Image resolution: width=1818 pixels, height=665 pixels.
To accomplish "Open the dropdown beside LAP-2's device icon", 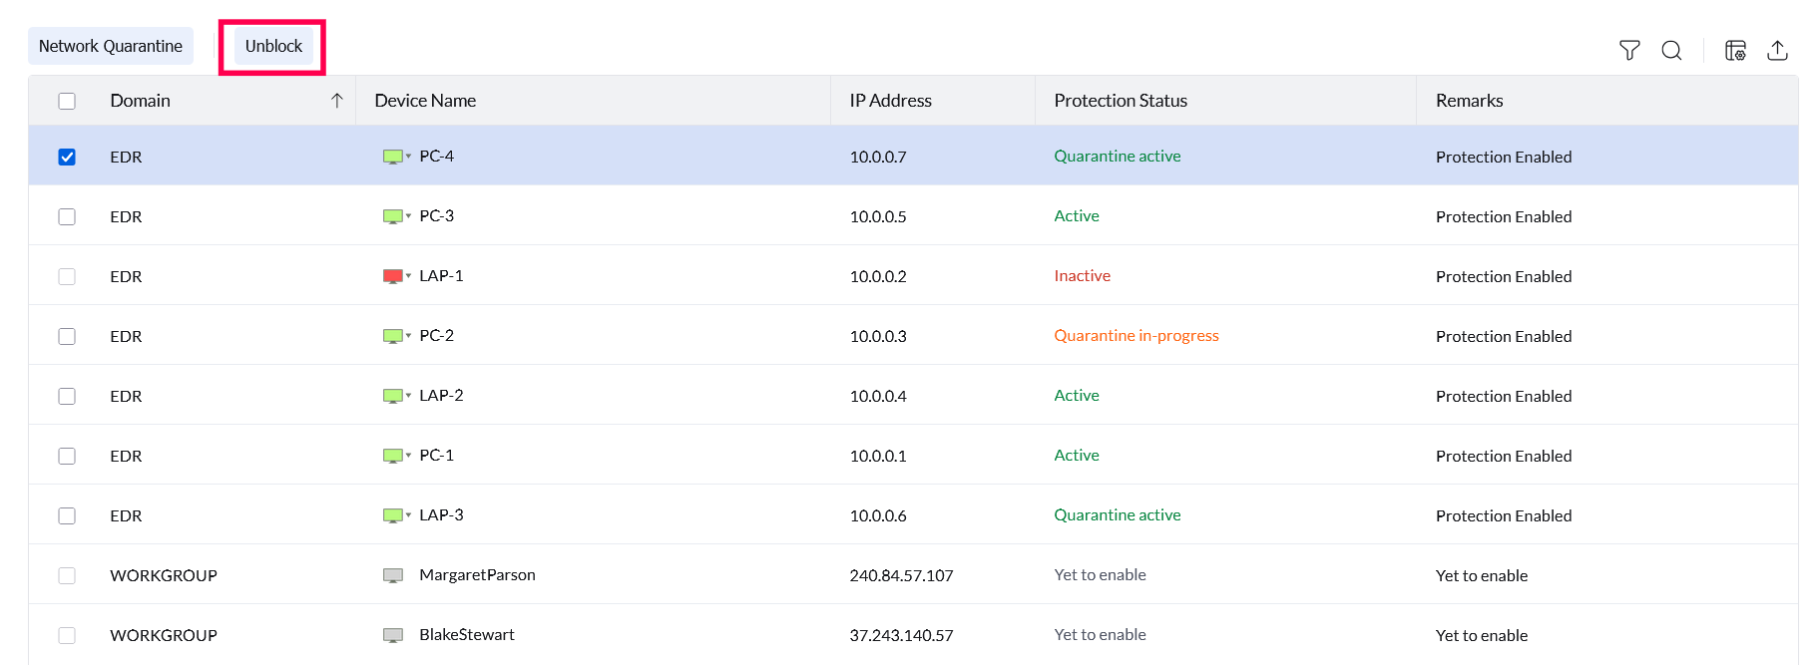I will [x=407, y=395].
